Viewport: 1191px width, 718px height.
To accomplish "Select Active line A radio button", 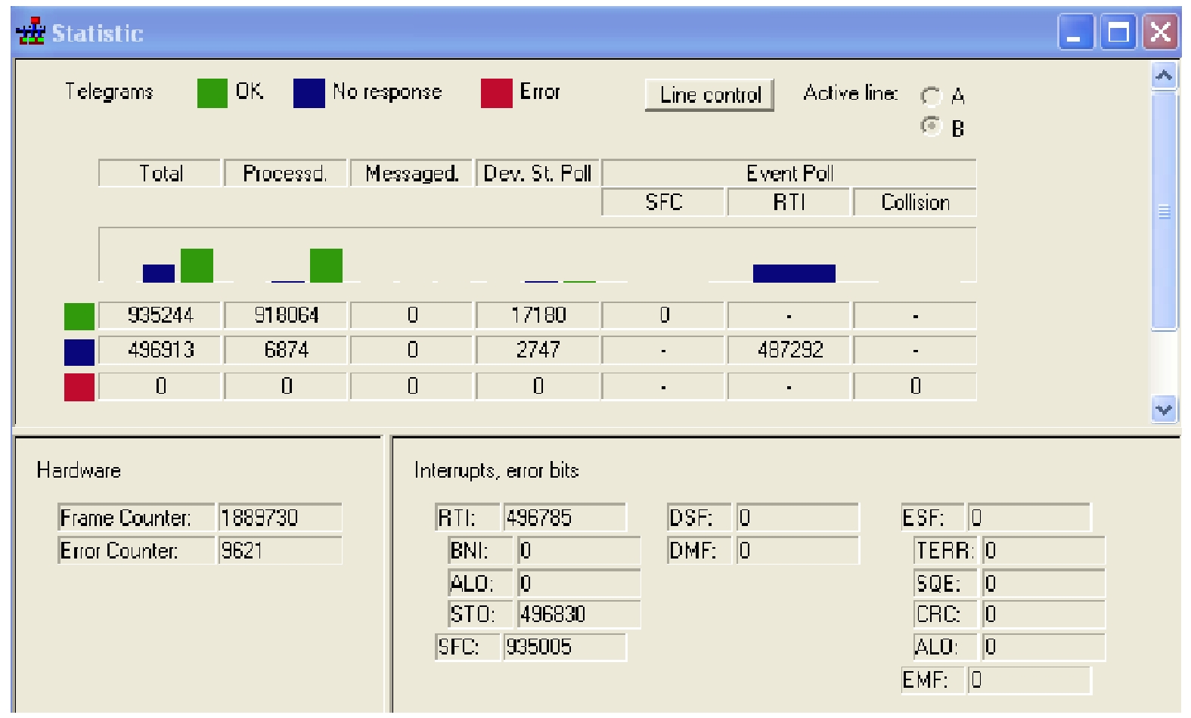I will point(931,96).
